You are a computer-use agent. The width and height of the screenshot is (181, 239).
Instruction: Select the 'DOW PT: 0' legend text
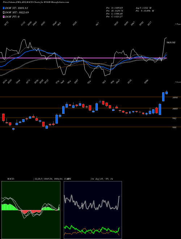(x=12, y=17)
